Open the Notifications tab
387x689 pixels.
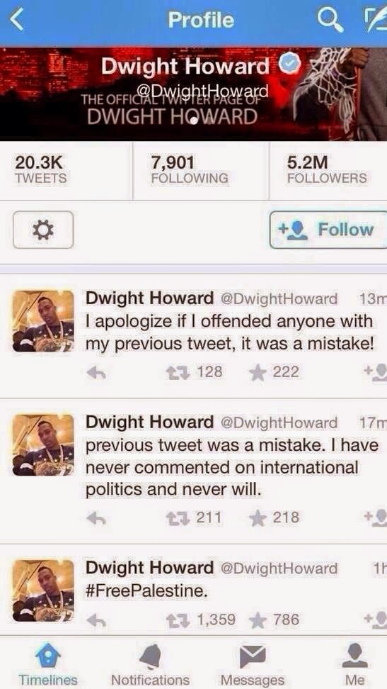(x=151, y=664)
